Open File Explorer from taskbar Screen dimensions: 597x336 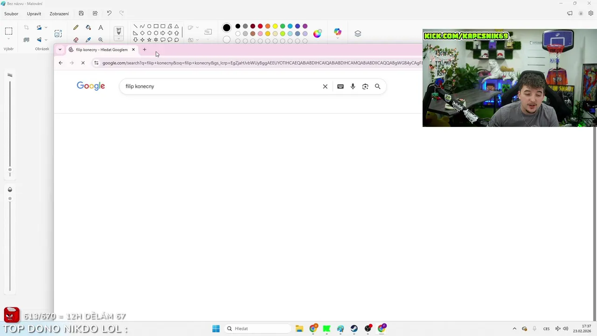tap(299, 329)
